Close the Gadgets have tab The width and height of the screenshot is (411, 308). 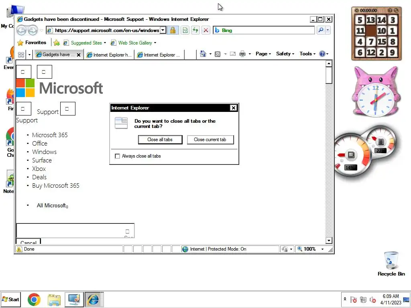click(x=79, y=55)
